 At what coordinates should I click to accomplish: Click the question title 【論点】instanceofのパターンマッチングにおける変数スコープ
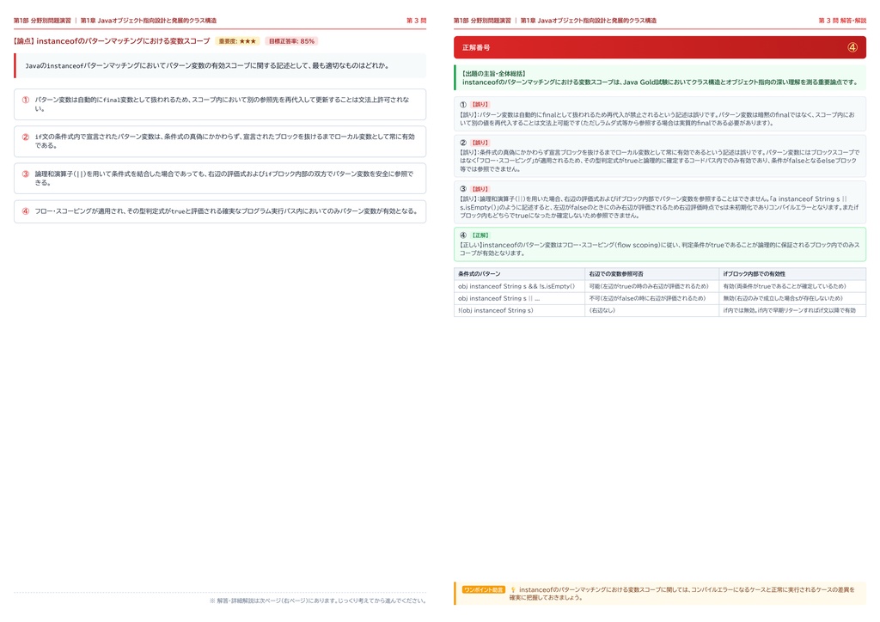coord(112,41)
